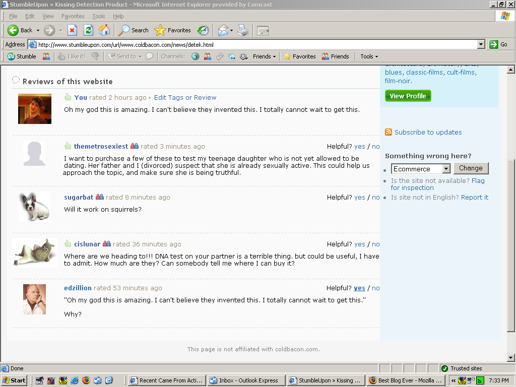Click the Print icon
516x387 pixels.
(243, 30)
